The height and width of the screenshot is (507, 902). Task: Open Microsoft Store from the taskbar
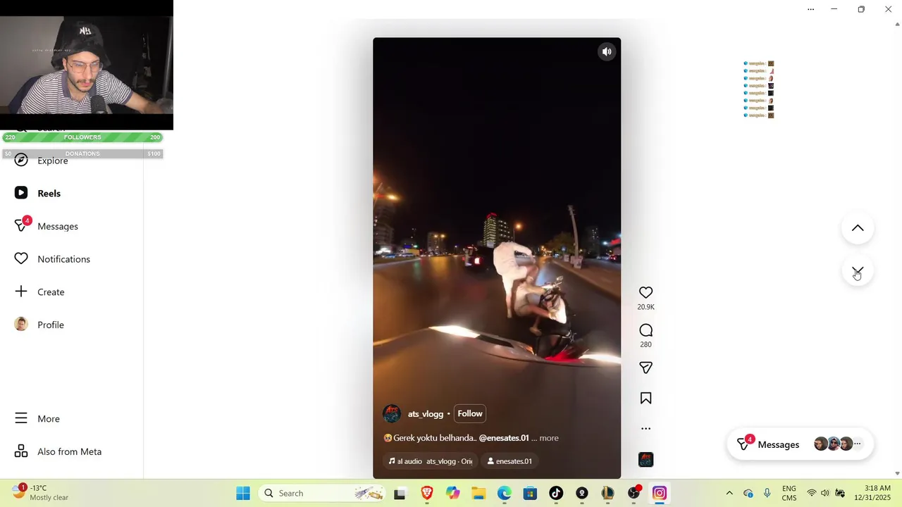pos(530,494)
